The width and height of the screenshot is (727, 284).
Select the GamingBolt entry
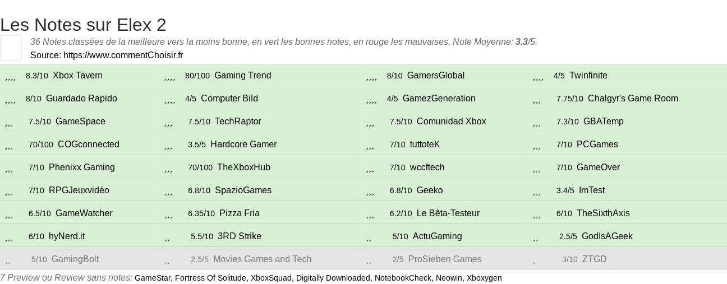(x=75, y=259)
